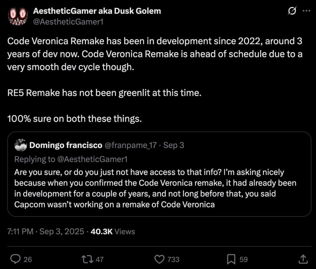
Task: Open the 7:11 PM Sep 3, 2025 timestamp
Action: pos(46,232)
